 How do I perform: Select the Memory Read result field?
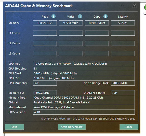[x=45, y=23]
